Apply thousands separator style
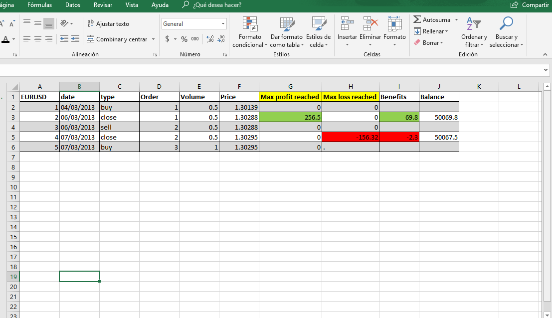The height and width of the screenshot is (318, 552). click(195, 39)
